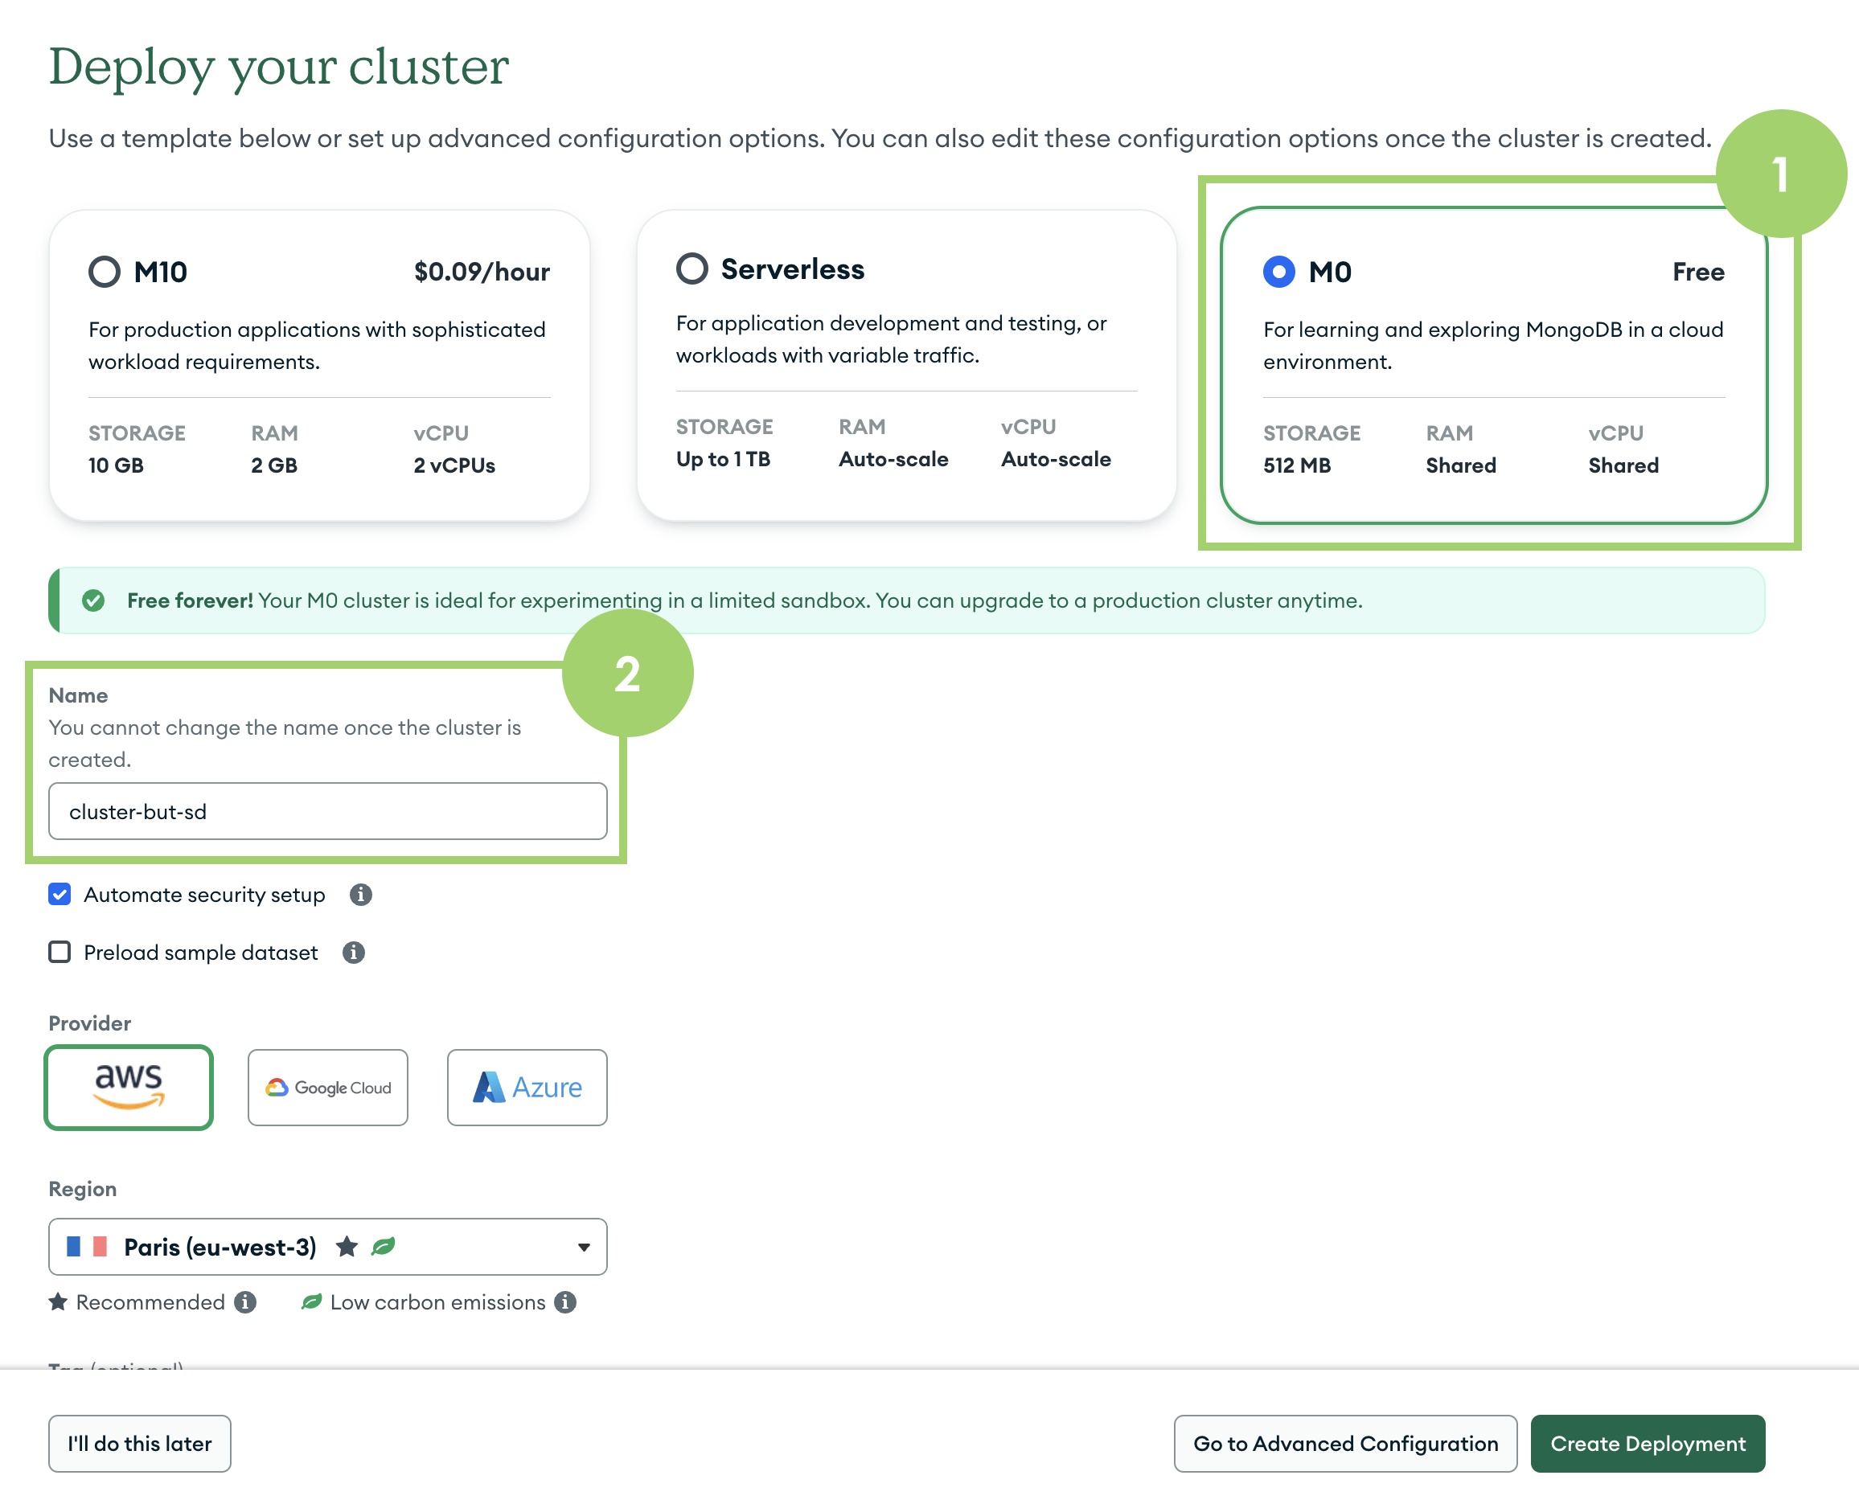
Task: Click info icon next to Automate security setup
Action: pyautogui.click(x=360, y=895)
